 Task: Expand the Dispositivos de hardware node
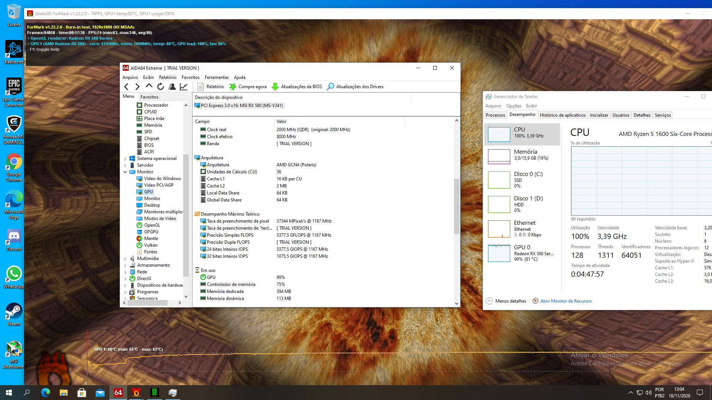[125, 285]
